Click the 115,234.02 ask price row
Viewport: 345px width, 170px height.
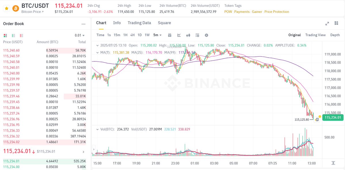click(x=44, y=142)
